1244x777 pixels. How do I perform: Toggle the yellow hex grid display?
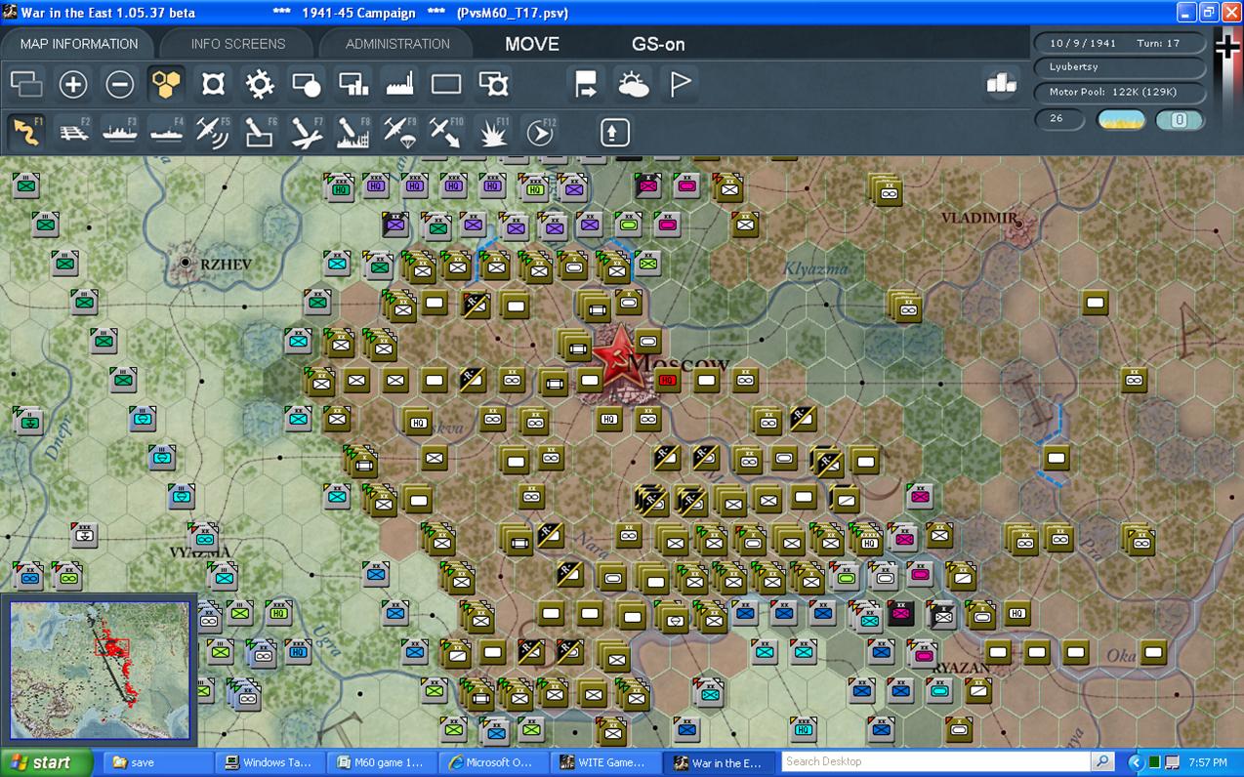(167, 84)
